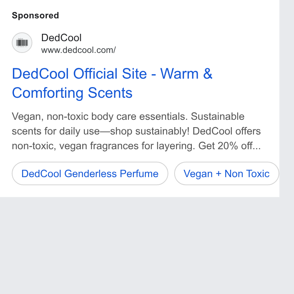
Task: Click the DedCool offers phrase in the description
Action: tap(226, 131)
